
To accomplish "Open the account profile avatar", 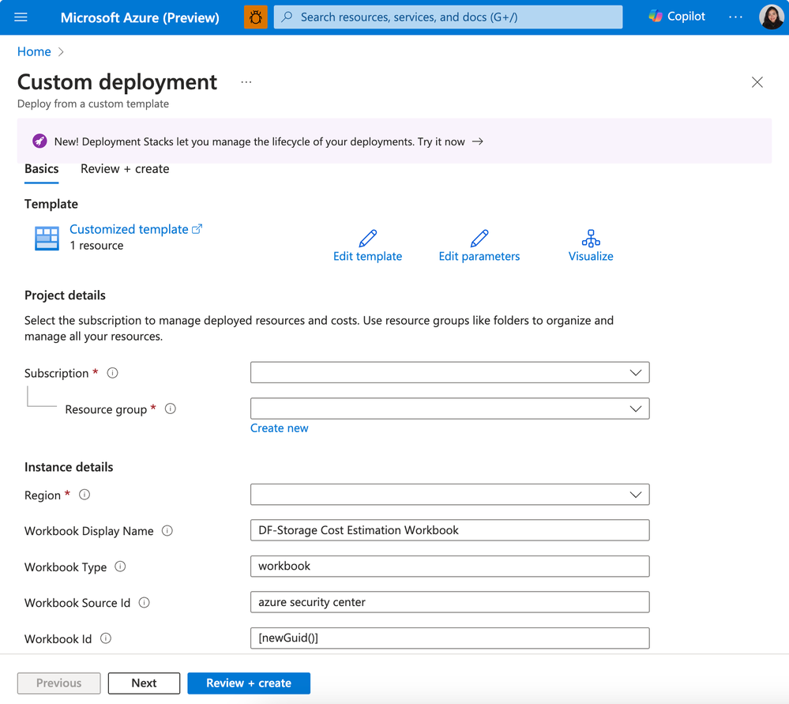I will point(771,17).
